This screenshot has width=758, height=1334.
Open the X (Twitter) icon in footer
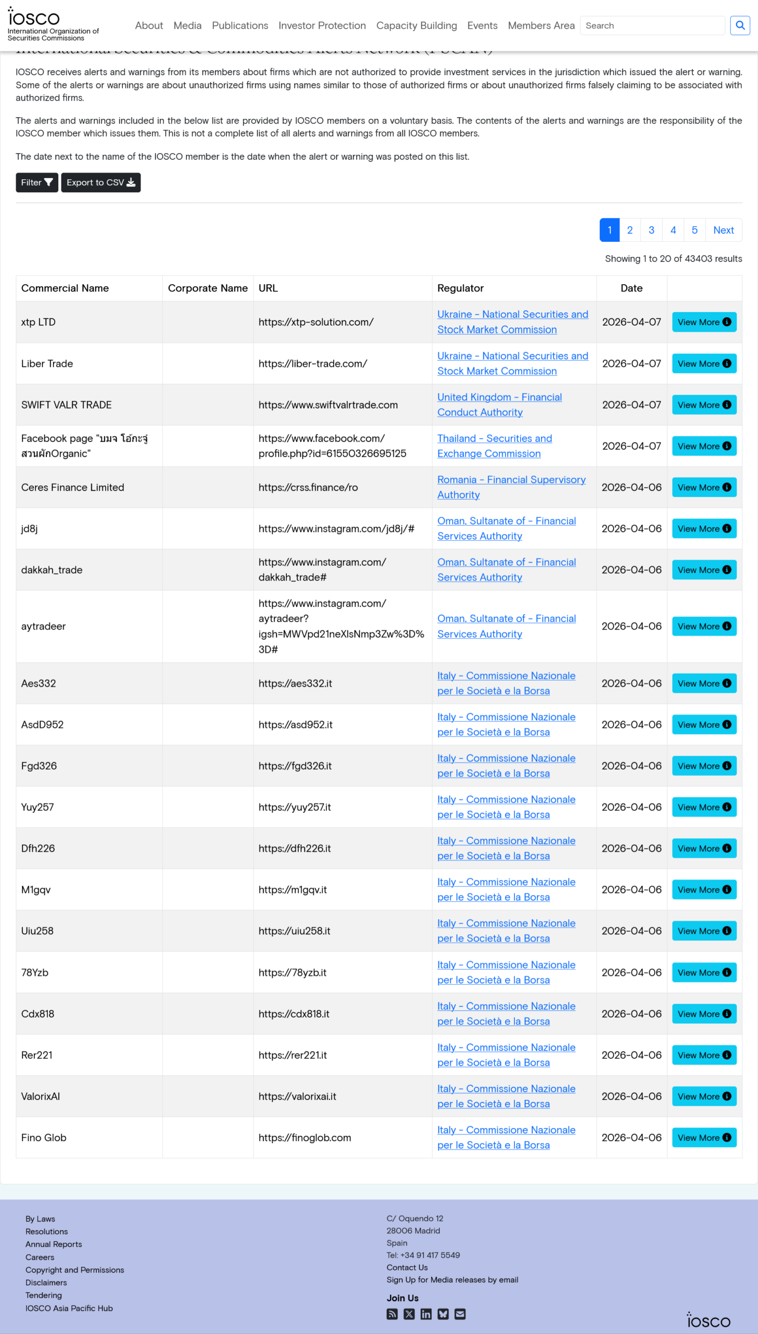[x=409, y=1314]
